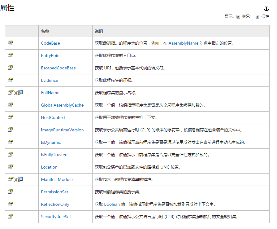Click the property icon in IsFullyTrusted row
Image resolution: width=277 pixels, height=229 pixels.
10,154
